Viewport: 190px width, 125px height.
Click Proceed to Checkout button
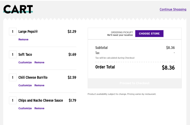pos(134,83)
